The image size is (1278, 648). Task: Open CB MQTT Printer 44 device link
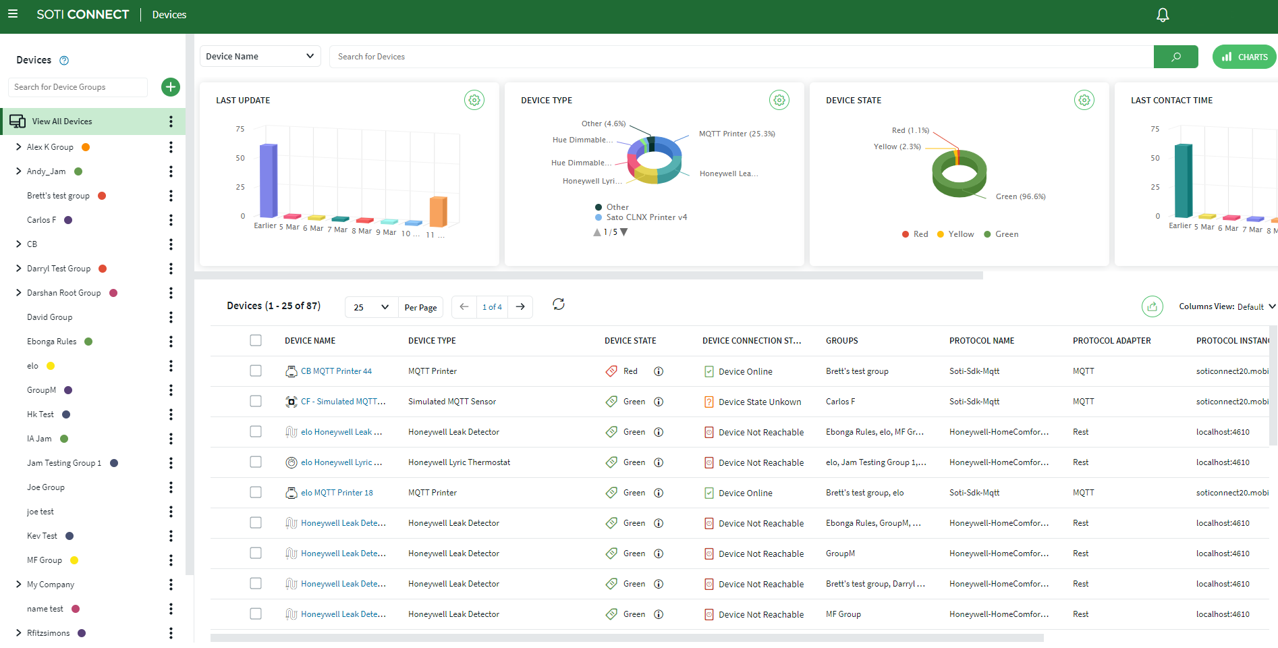336,371
